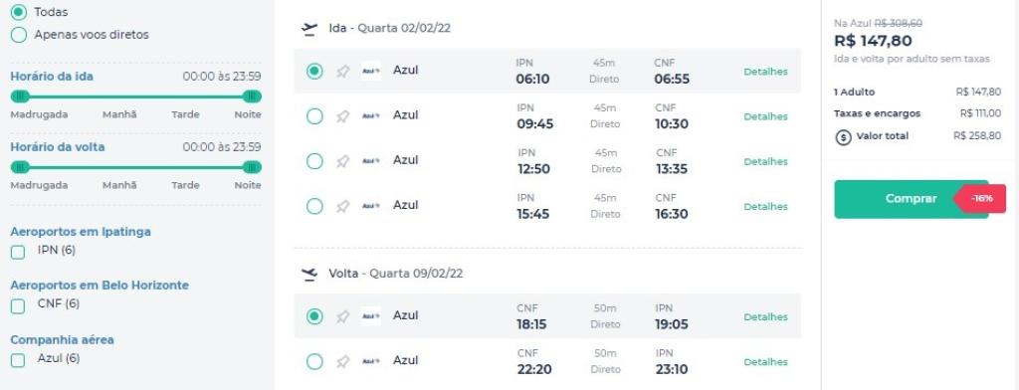Pin the 09:45 Azul outbound flight
Viewport: 1019px width, 390px height.
click(343, 116)
